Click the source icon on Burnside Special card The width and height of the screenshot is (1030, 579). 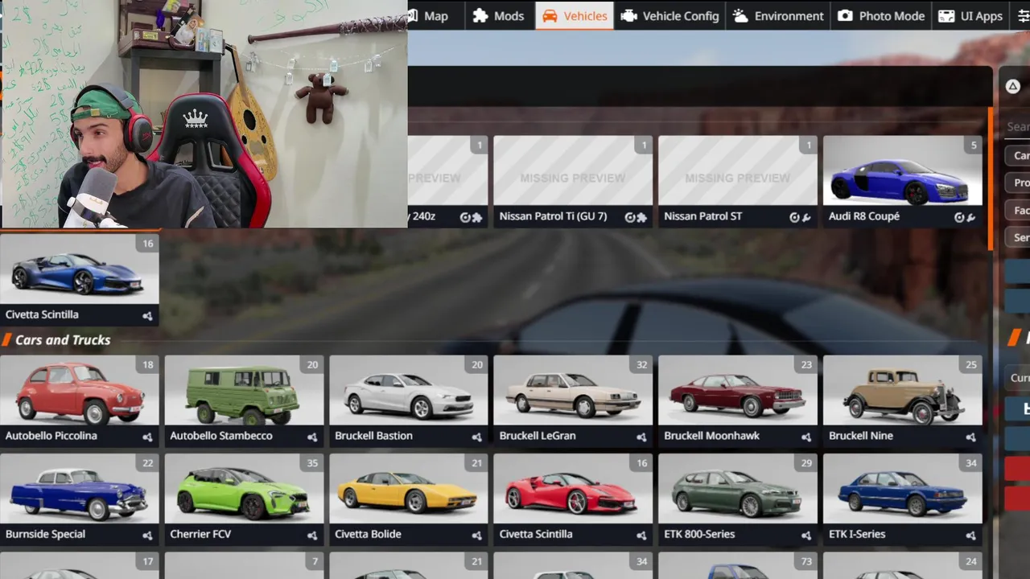pyautogui.click(x=147, y=535)
